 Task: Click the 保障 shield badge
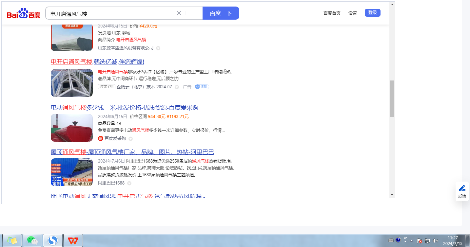point(202,87)
